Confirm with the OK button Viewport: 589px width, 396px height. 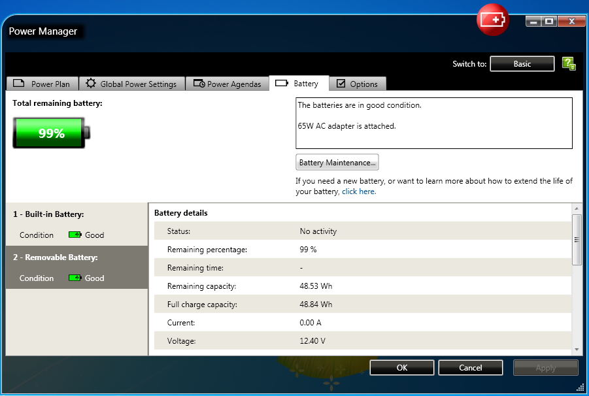pyautogui.click(x=402, y=368)
